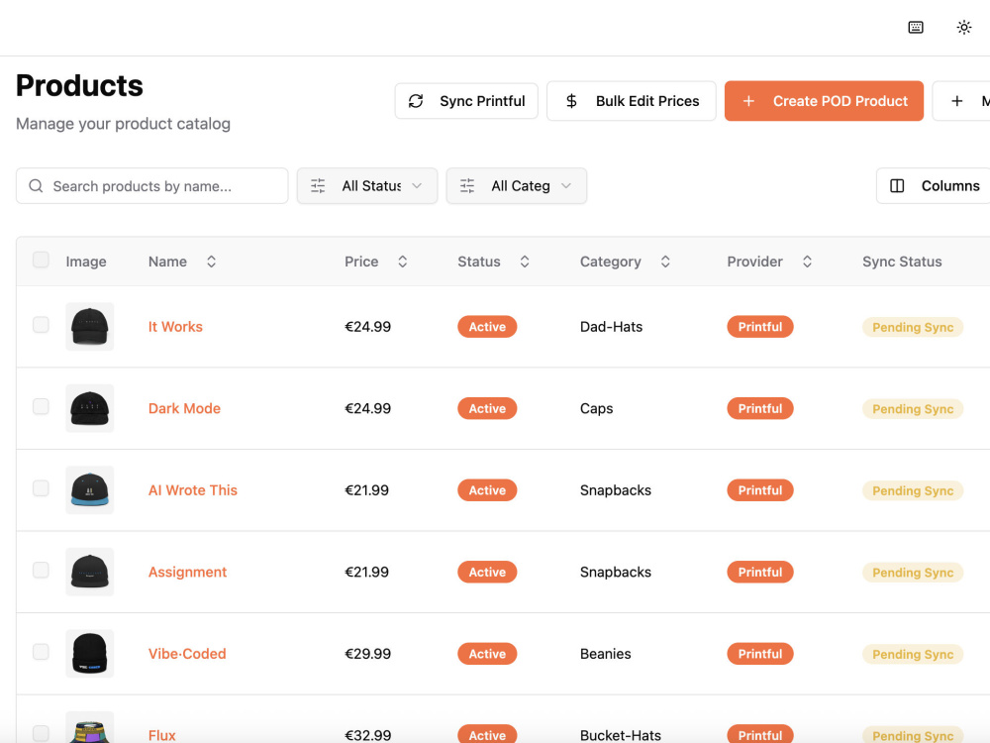990x743 pixels.
Task: Toggle the light/dark theme sun icon
Action: 963,27
